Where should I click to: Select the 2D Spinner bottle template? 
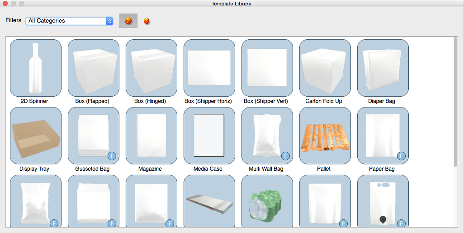point(36,68)
